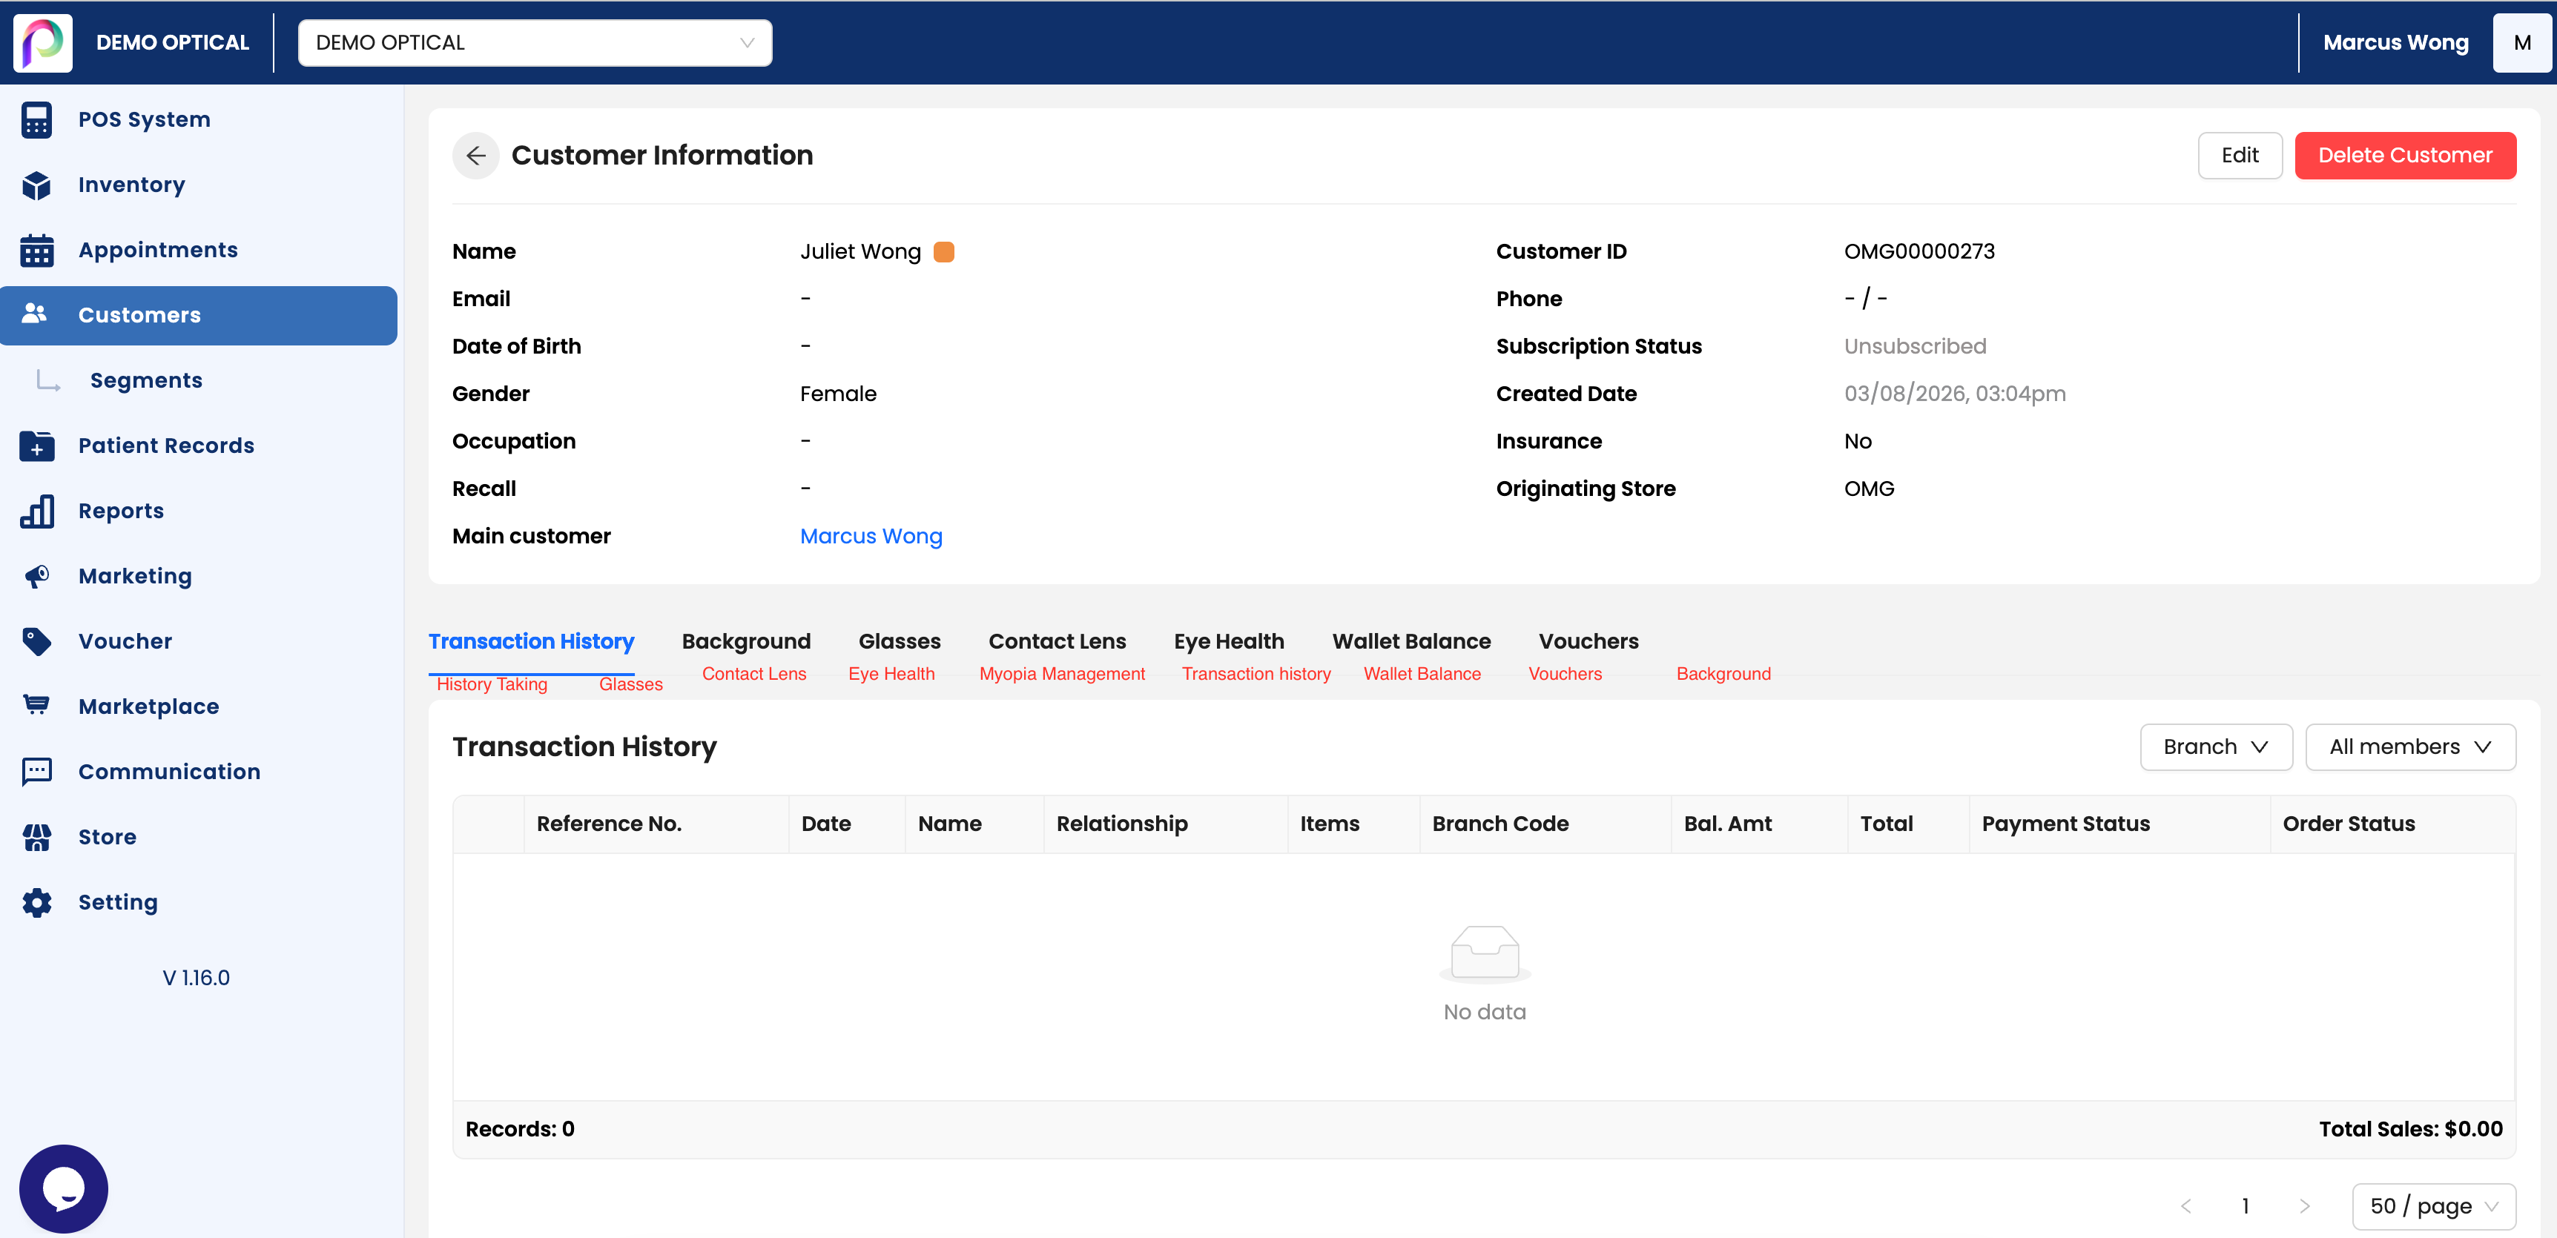Open the Communication menu item
This screenshot has height=1238, width=2557.
tap(199, 772)
